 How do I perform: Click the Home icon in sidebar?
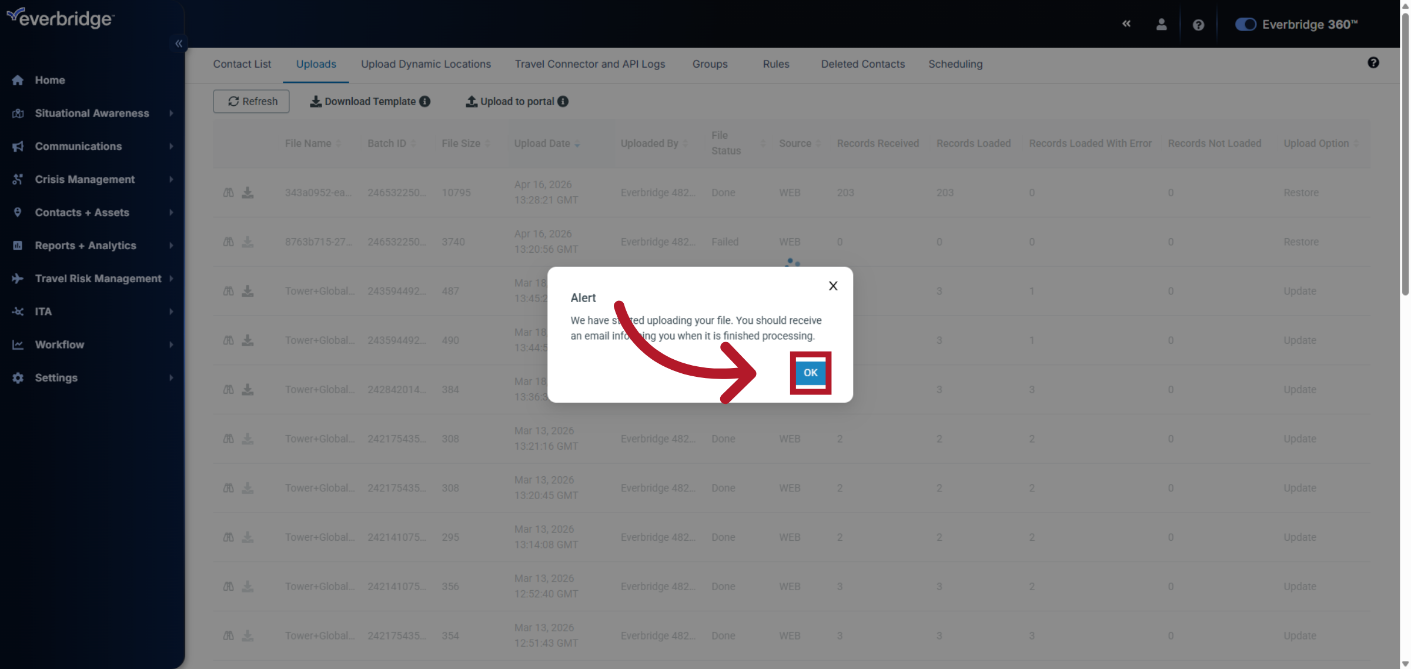pyautogui.click(x=18, y=80)
